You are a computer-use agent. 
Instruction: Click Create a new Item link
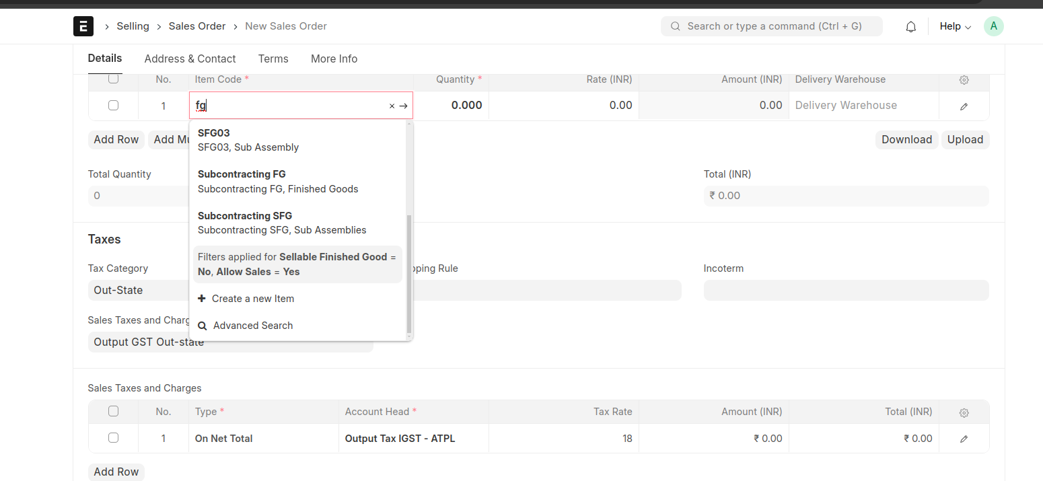(252, 299)
